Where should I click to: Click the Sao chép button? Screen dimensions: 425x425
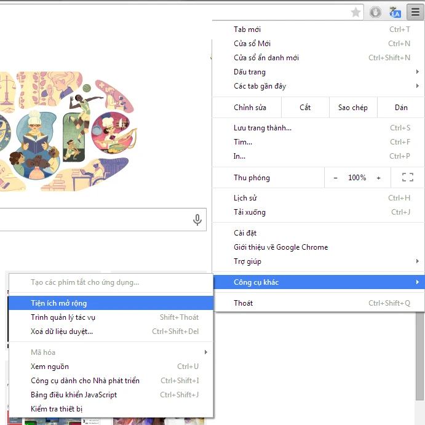352,108
